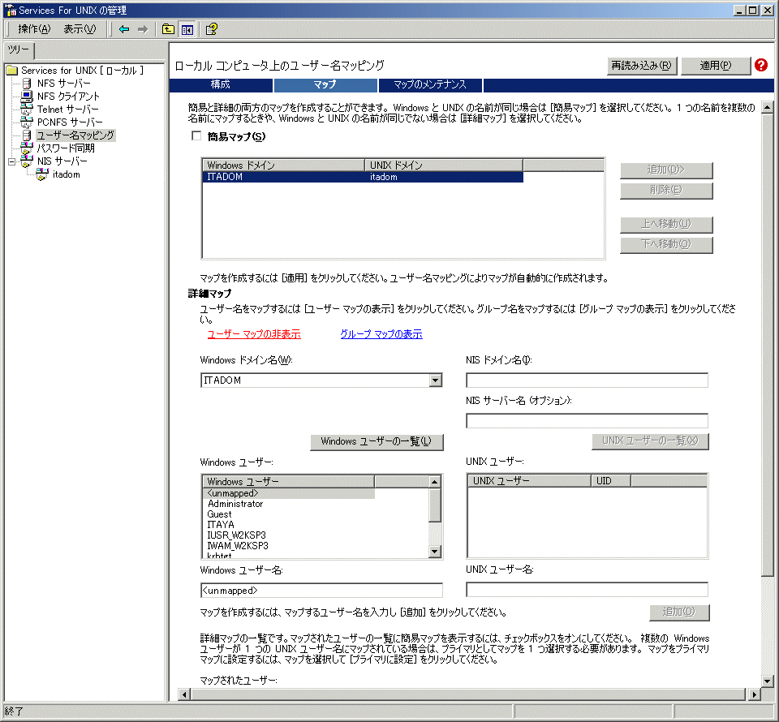Click the 削除(E) button

(x=666, y=190)
